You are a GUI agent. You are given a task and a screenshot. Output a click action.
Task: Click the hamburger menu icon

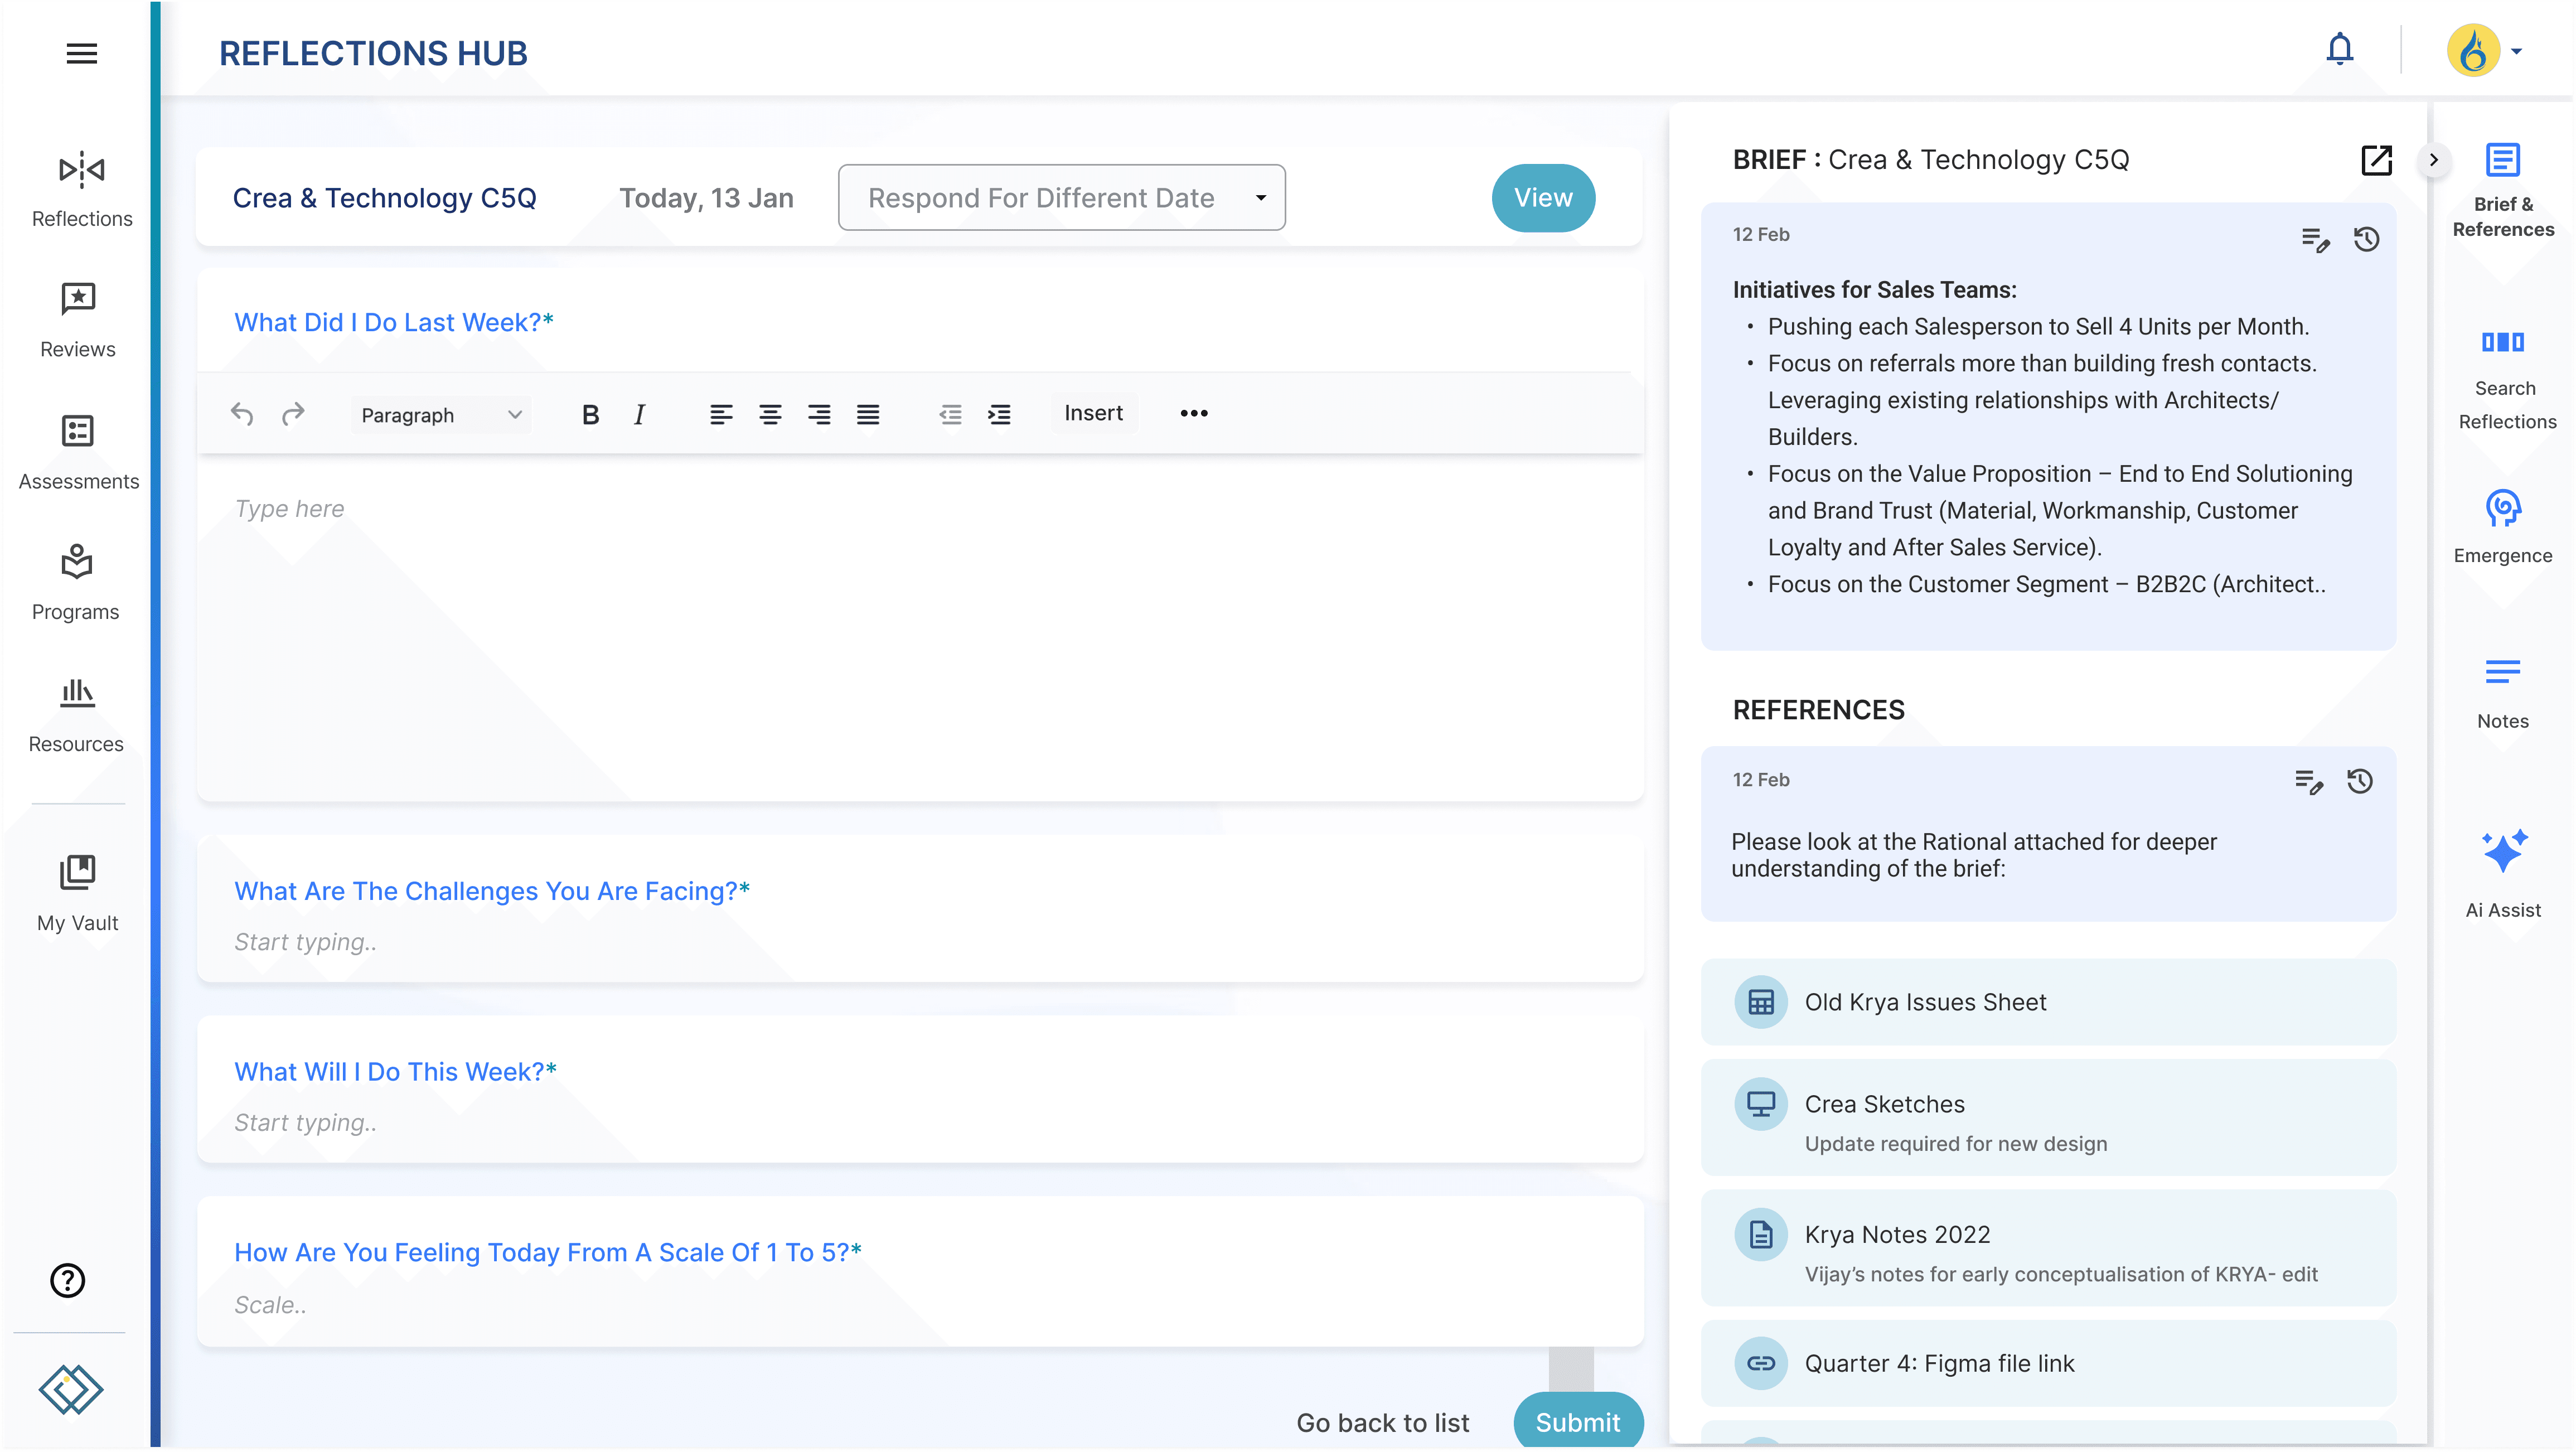[82, 53]
